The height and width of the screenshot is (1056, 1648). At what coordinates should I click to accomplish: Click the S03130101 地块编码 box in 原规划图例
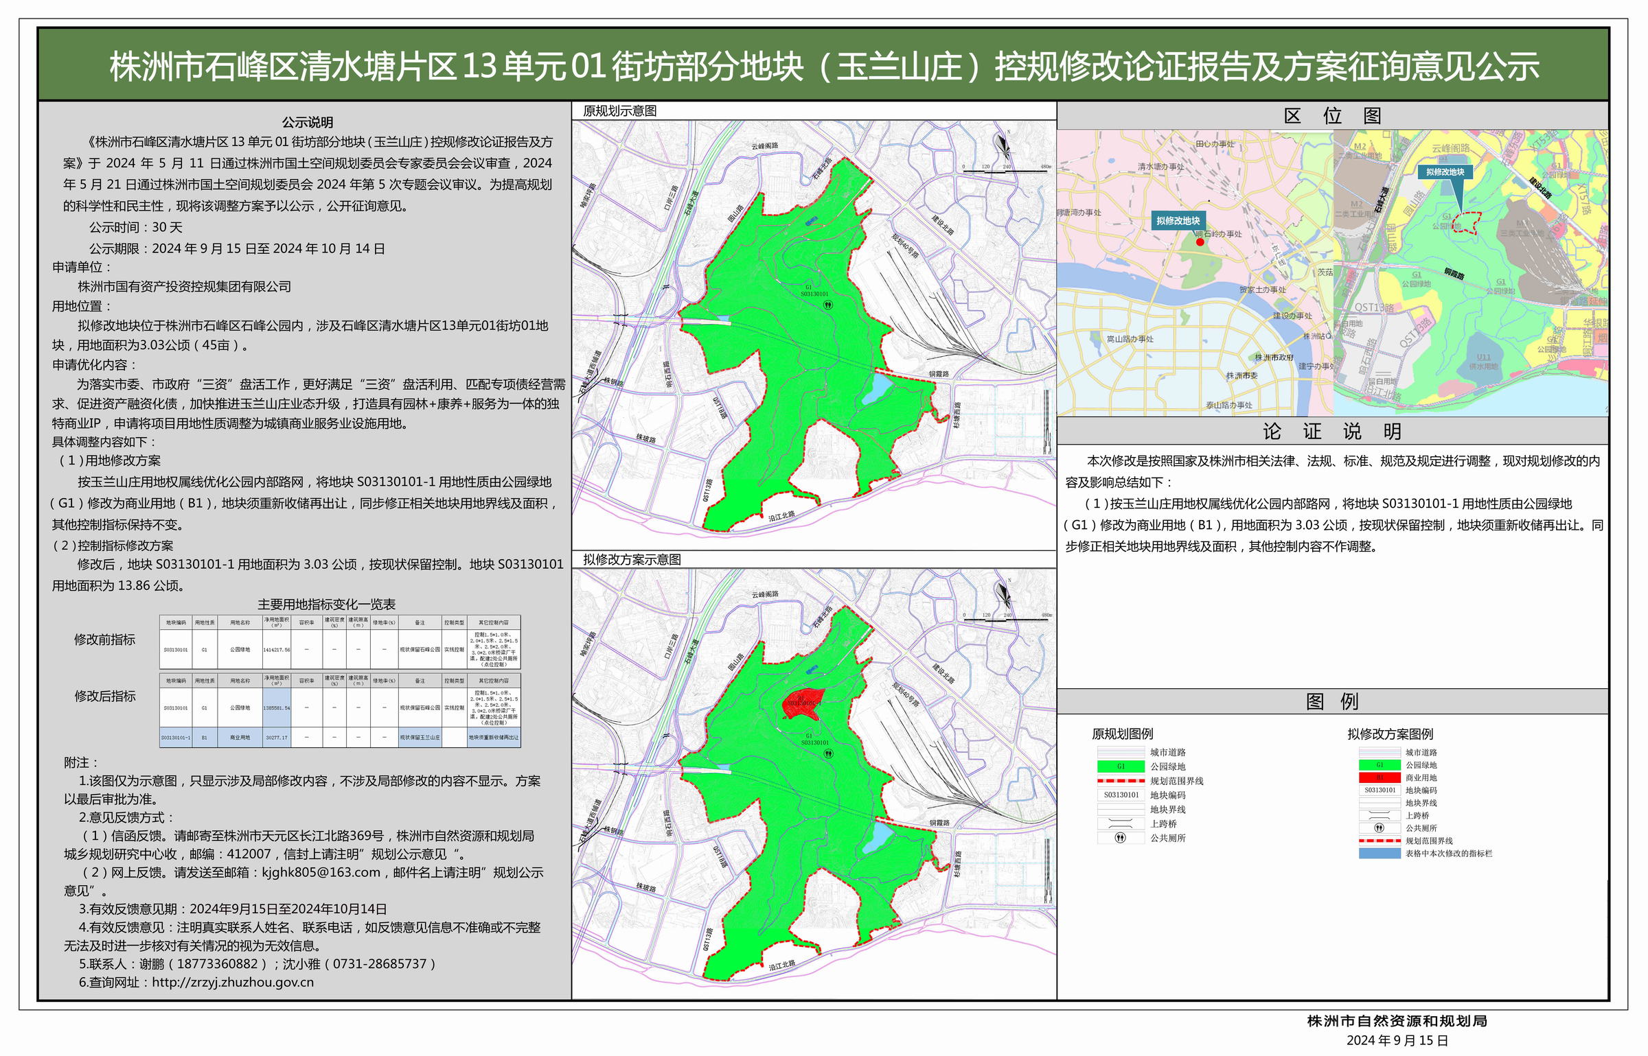pos(1120,795)
